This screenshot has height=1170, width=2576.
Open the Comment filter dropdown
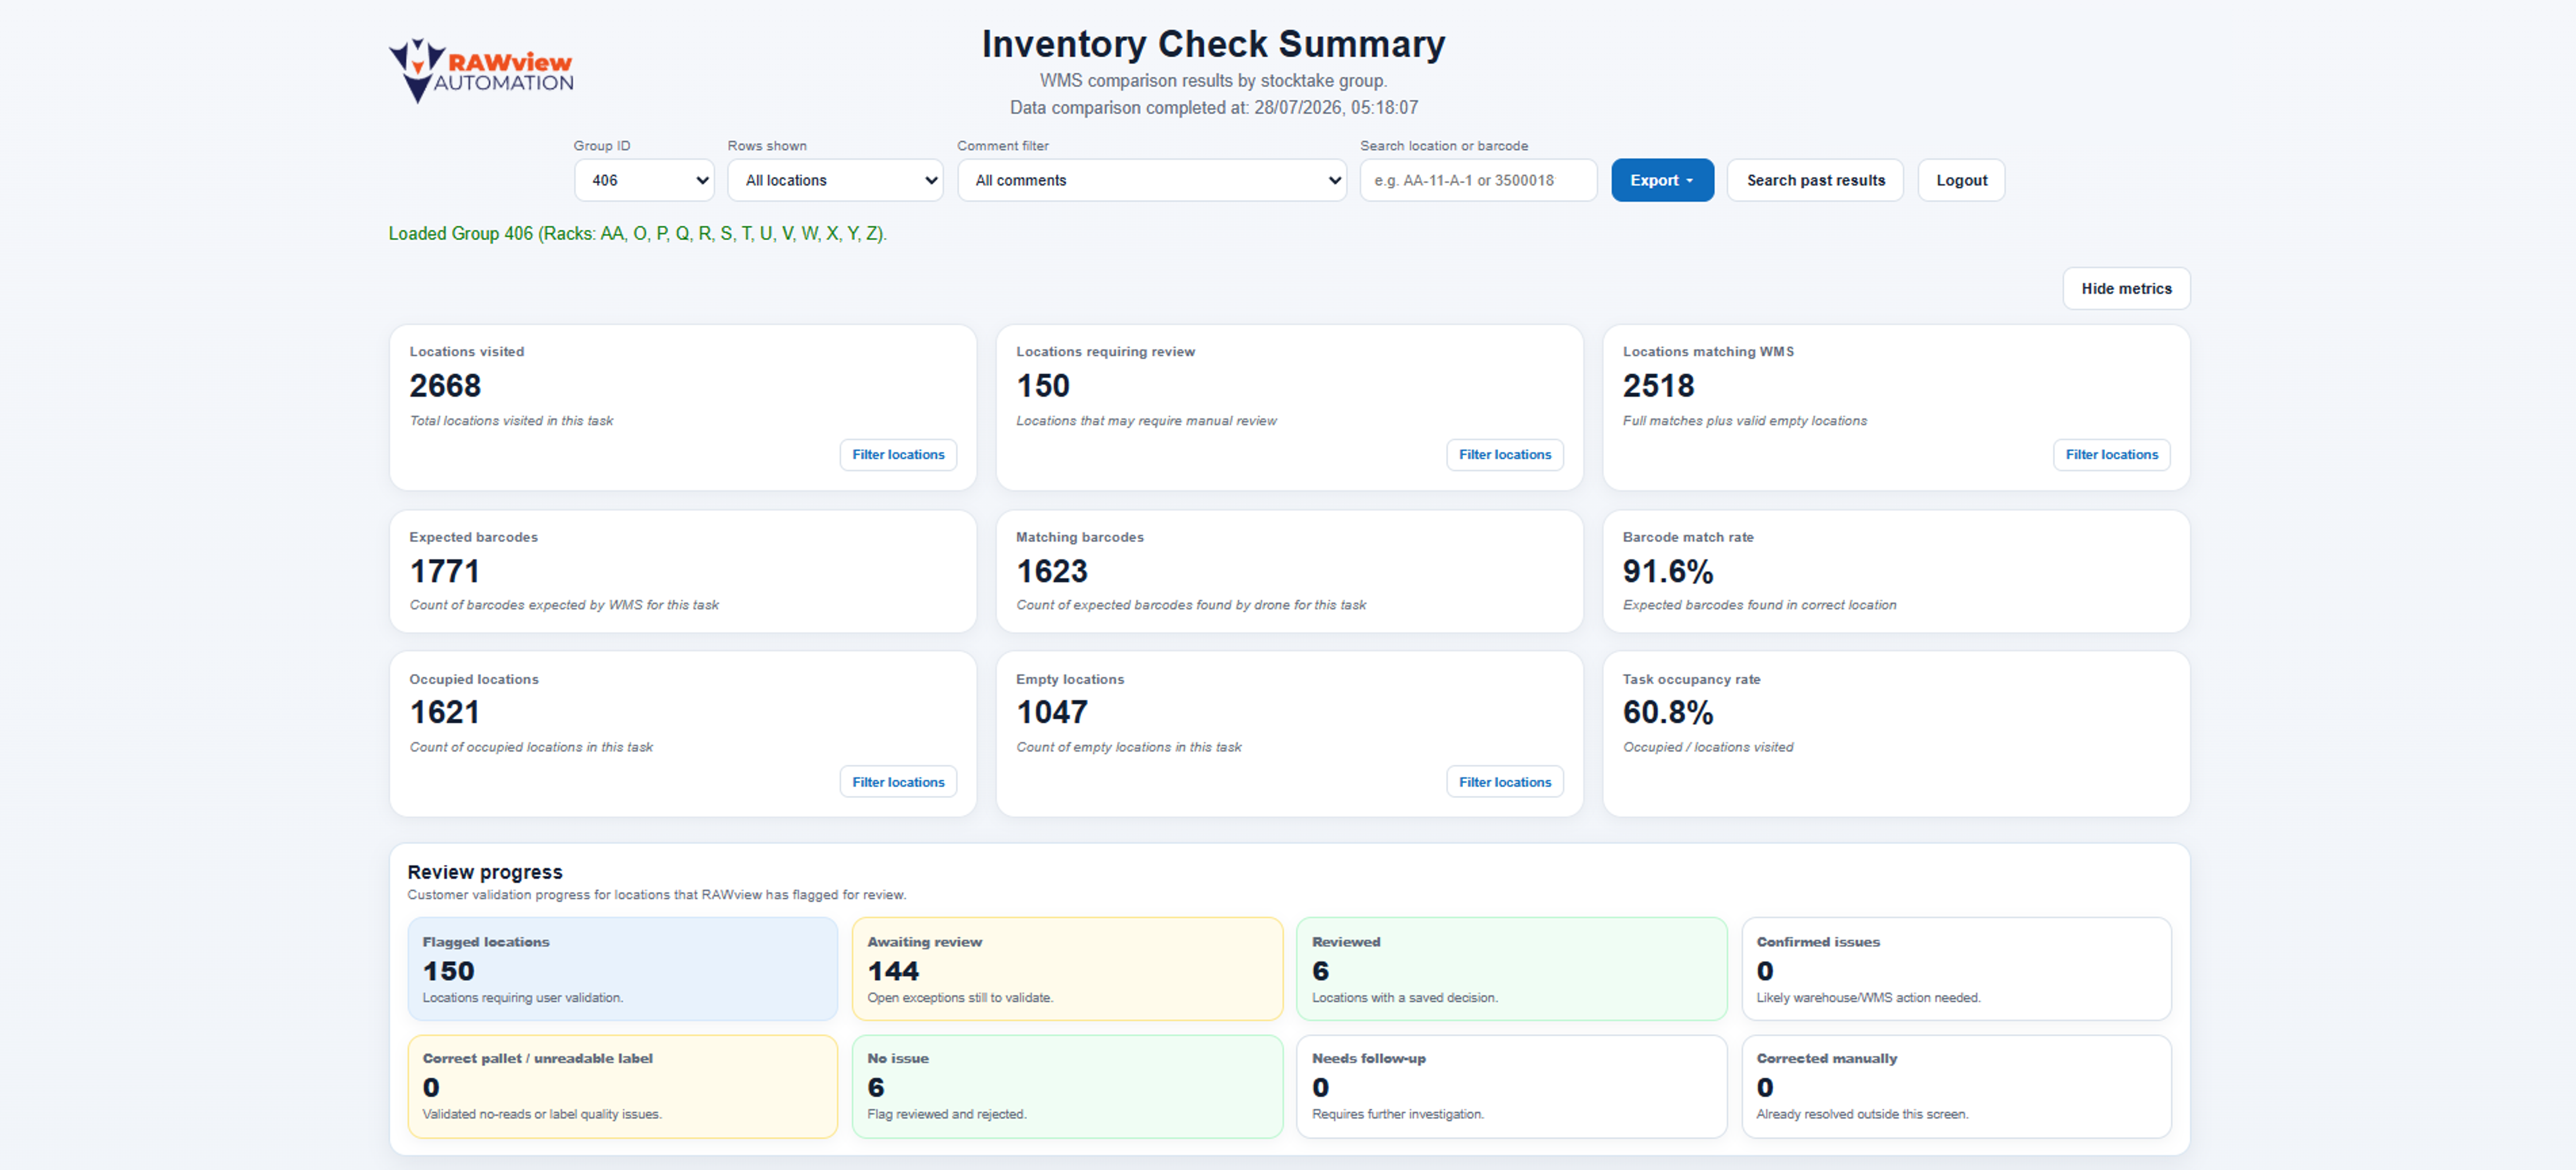(x=1152, y=180)
